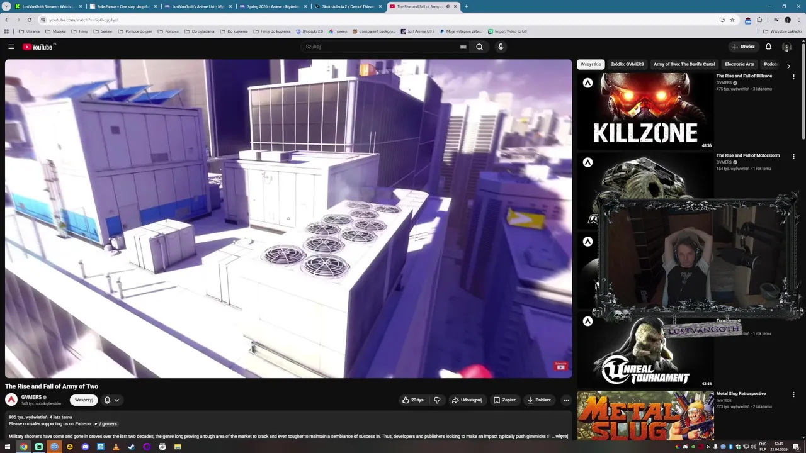Click the magnifier search button
Image resolution: width=806 pixels, height=453 pixels.
tap(479, 47)
